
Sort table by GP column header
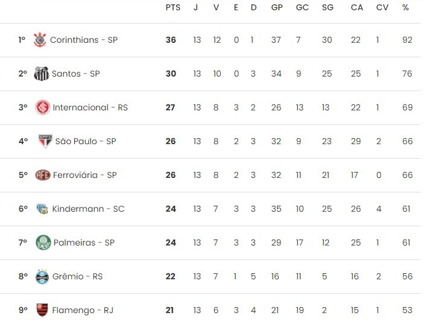pyautogui.click(x=277, y=7)
